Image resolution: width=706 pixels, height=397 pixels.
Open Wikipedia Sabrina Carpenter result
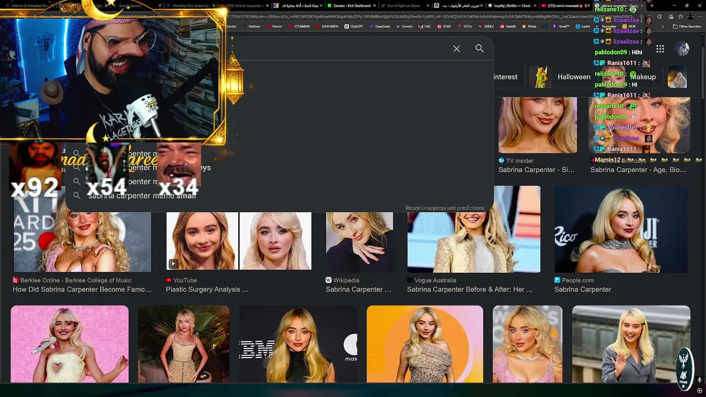pyautogui.click(x=359, y=289)
